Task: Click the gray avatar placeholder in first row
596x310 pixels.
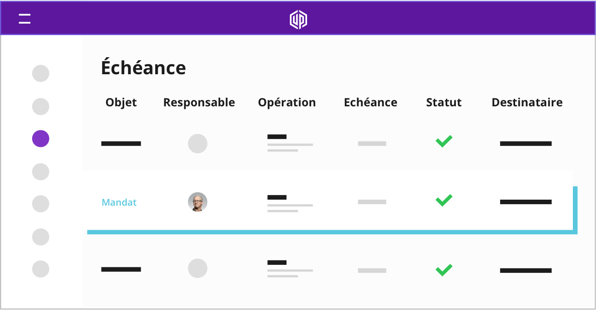Action: click(x=197, y=143)
